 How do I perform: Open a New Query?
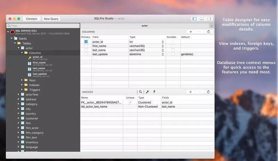pyautogui.click(x=51, y=19)
